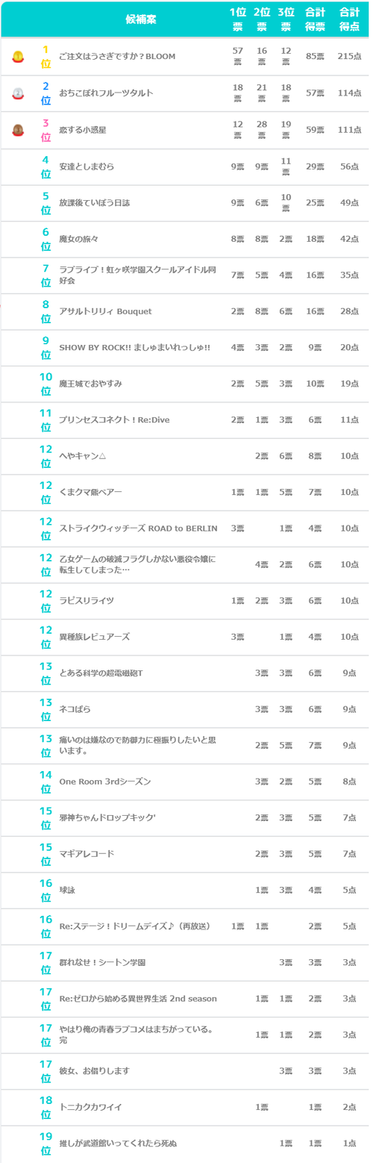Click 魔女の旅々 in 6th place
Image resolution: width=373 pixels, height=1163 pixels.
tap(79, 239)
